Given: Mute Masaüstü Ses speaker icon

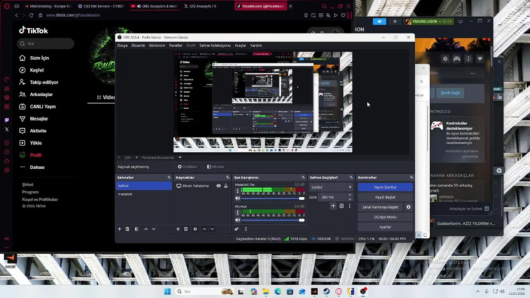Looking at the screenshot, I should [238, 198].
